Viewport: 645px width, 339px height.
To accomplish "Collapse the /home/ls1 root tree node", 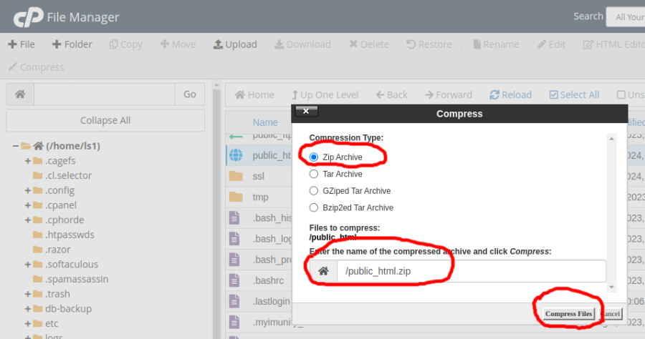I will coord(15,146).
